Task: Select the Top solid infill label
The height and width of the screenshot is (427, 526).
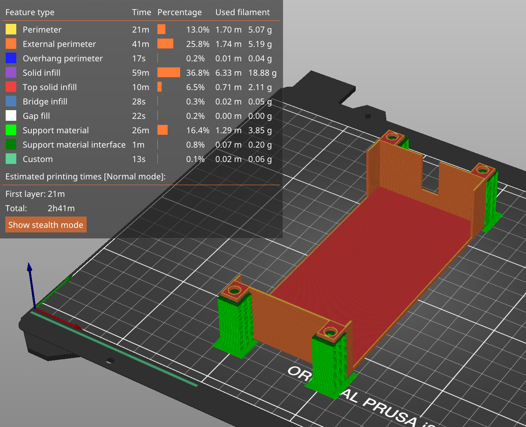Action: click(50, 87)
